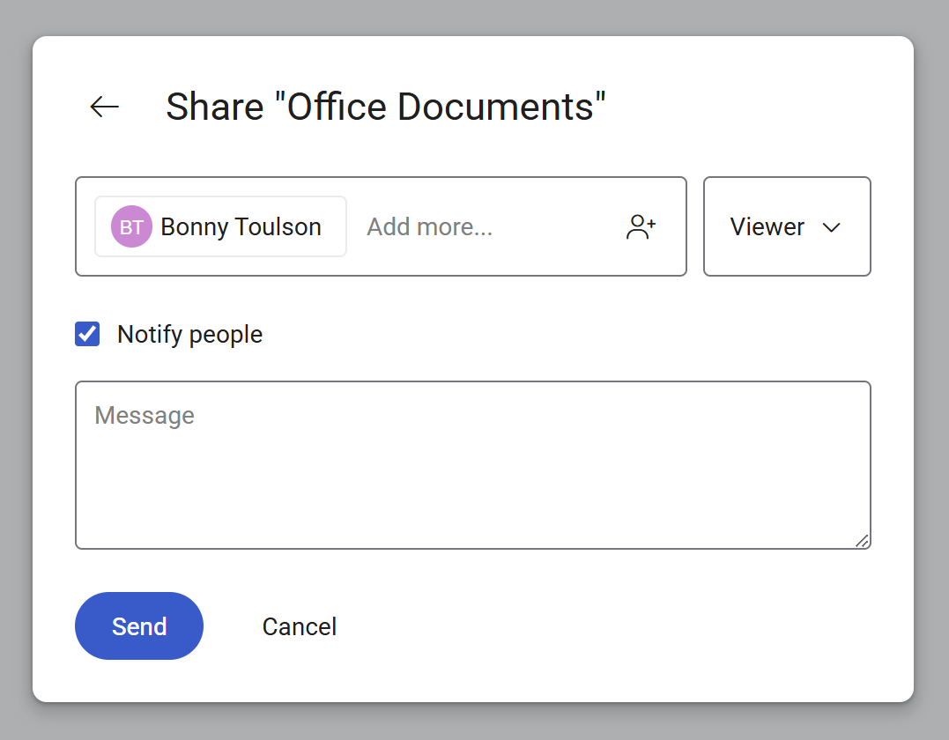
Task: Change access level via the Viewer selector
Action: click(787, 226)
